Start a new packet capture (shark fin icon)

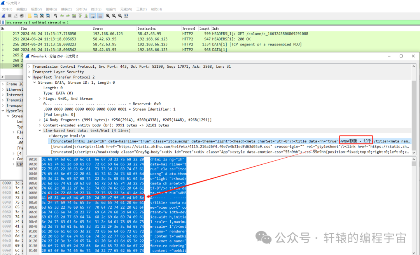pyautogui.click(x=3, y=16)
